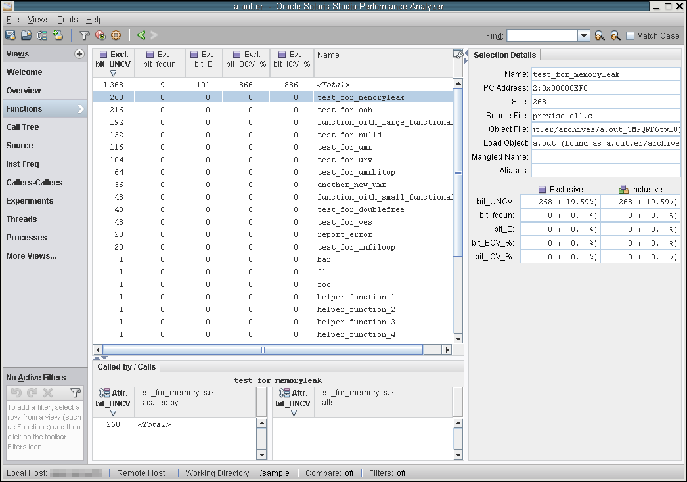Click vertical scrollbar thumb of function table
Viewport: 687px width, 482px height.
458,172
